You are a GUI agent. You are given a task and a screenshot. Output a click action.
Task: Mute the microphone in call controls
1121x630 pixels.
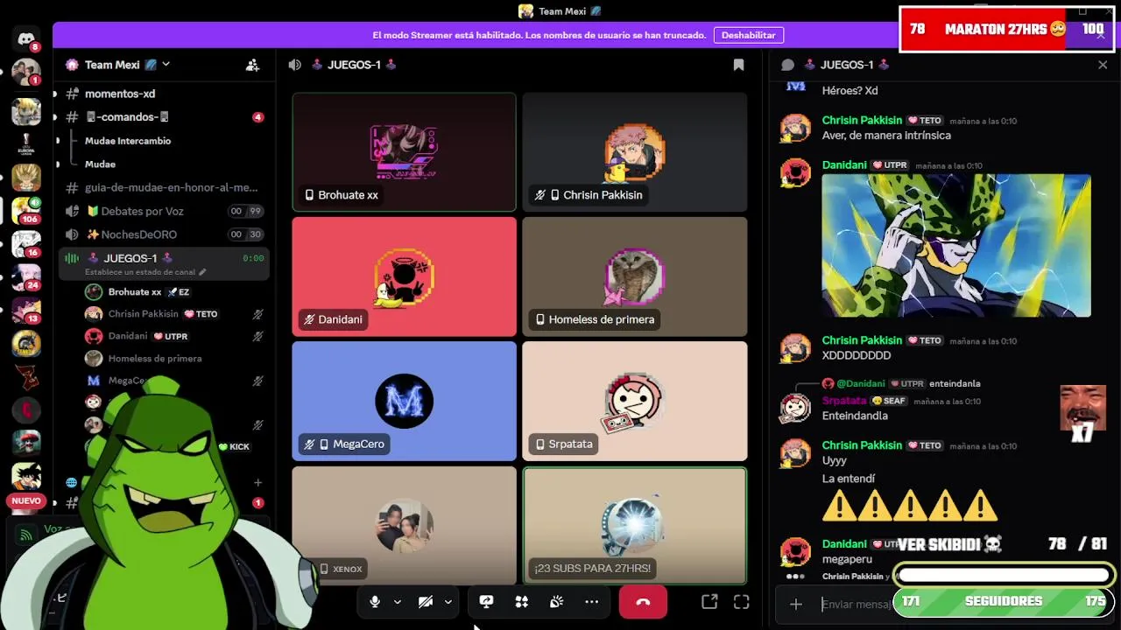375,602
